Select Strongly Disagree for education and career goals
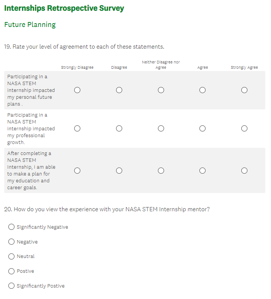Image resolution: width=271 pixels, height=299 pixels. [77, 170]
